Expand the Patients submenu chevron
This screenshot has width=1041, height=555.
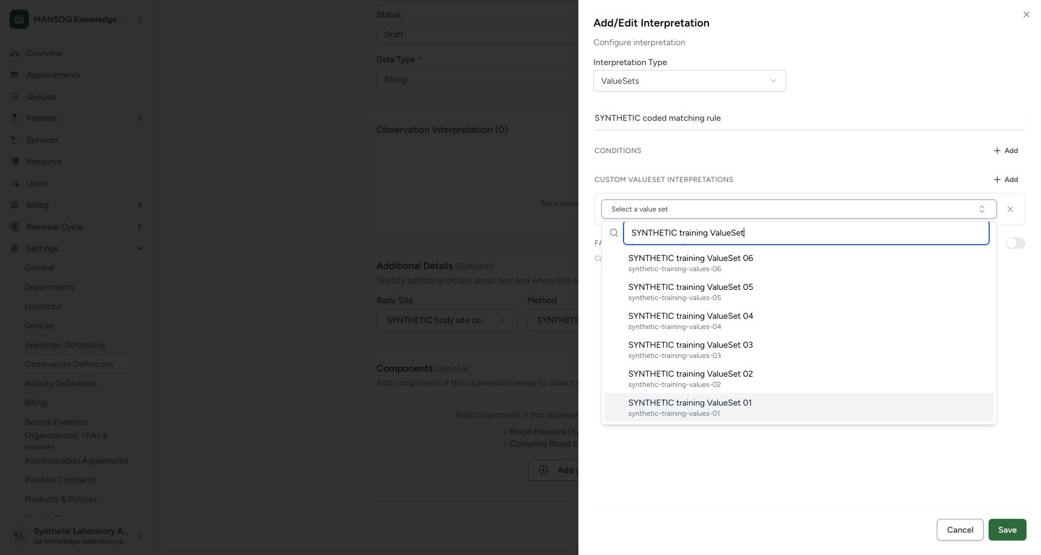click(x=140, y=118)
